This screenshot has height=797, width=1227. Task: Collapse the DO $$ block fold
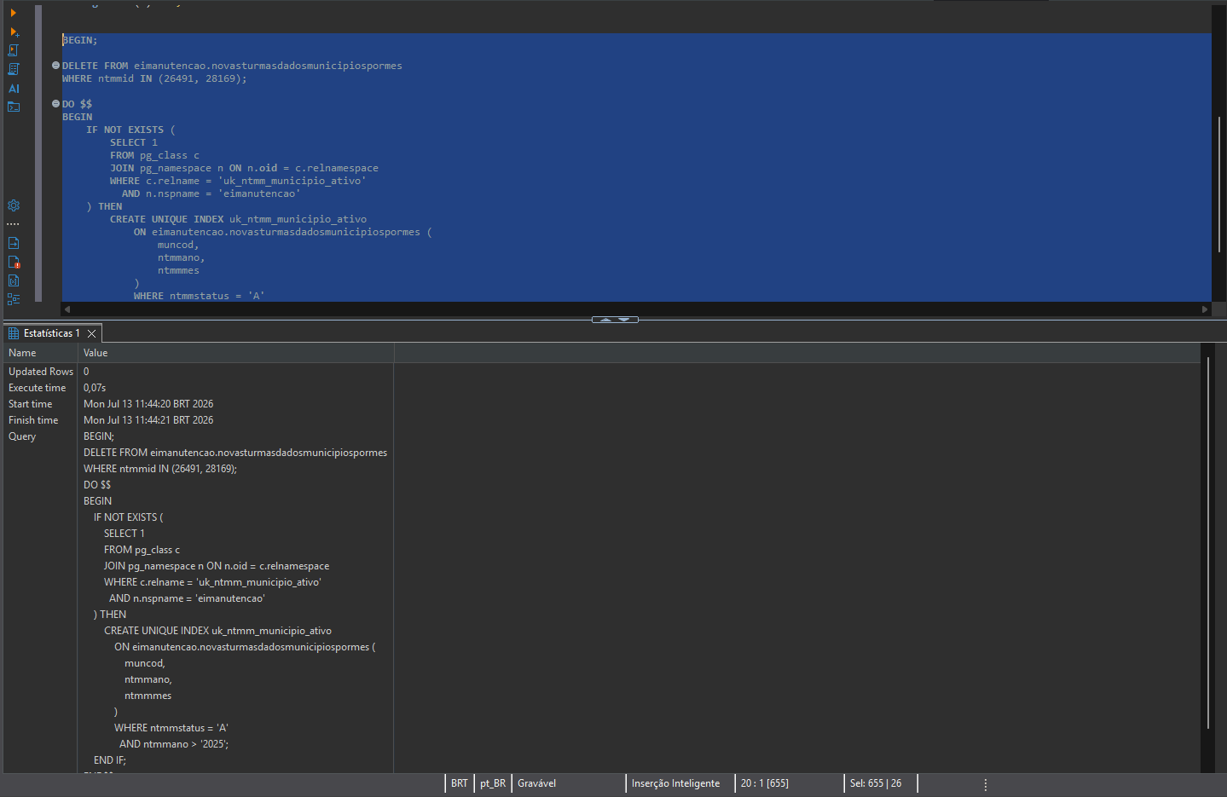55,104
